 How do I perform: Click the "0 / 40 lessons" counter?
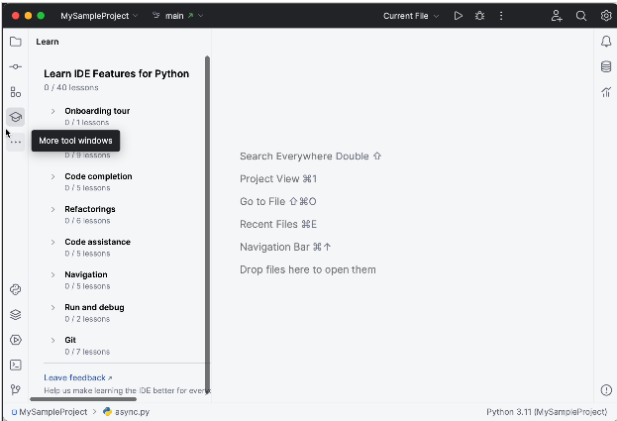point(71,87)
